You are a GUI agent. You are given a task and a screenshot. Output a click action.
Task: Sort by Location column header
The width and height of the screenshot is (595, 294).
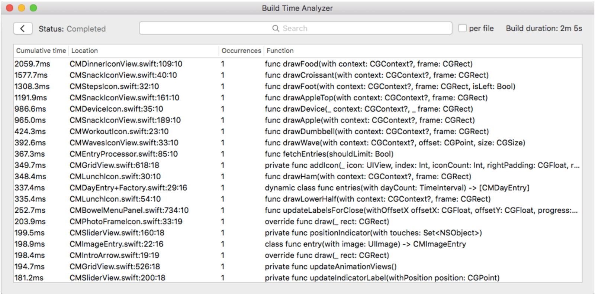point(84,50)
